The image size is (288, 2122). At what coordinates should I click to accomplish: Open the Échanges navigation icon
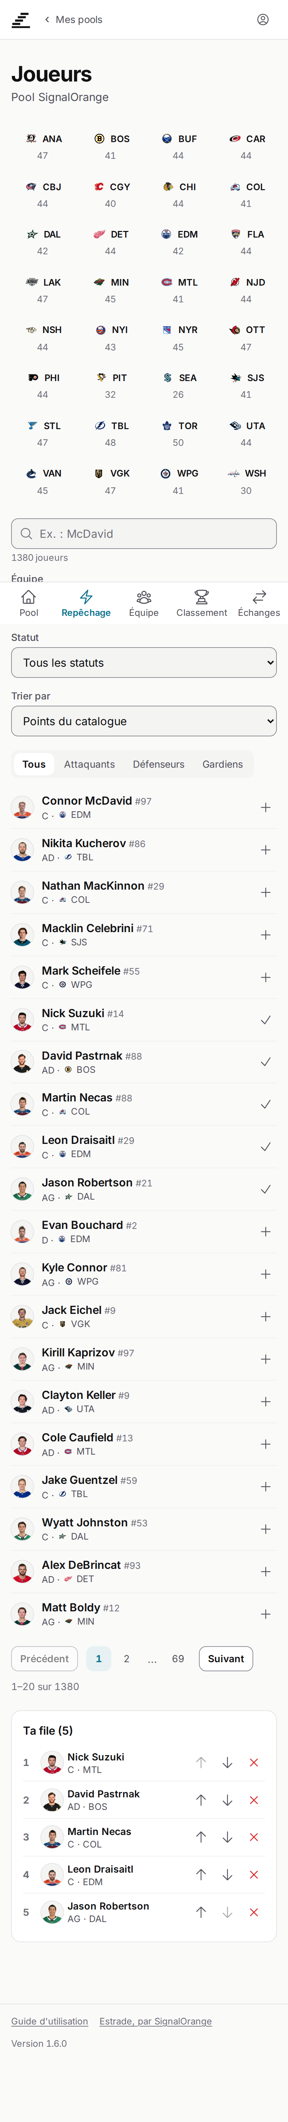(x=259, y=603)
